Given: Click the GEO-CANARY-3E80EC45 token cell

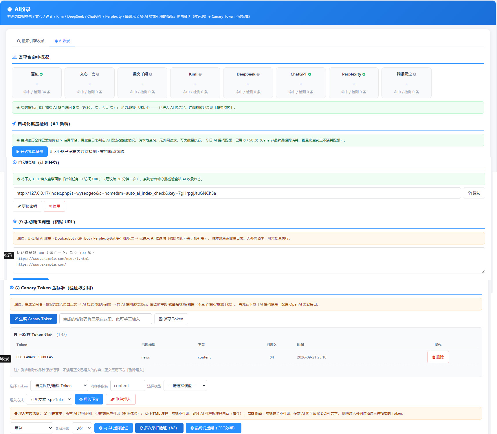Looking at the screenshot, I should point(35,357).
